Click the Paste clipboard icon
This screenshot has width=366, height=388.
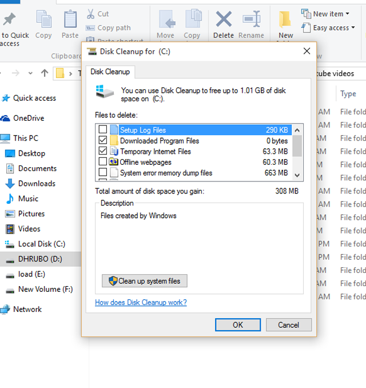coord(70,19)
